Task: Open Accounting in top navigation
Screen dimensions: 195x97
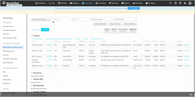Action: (87, 3)
